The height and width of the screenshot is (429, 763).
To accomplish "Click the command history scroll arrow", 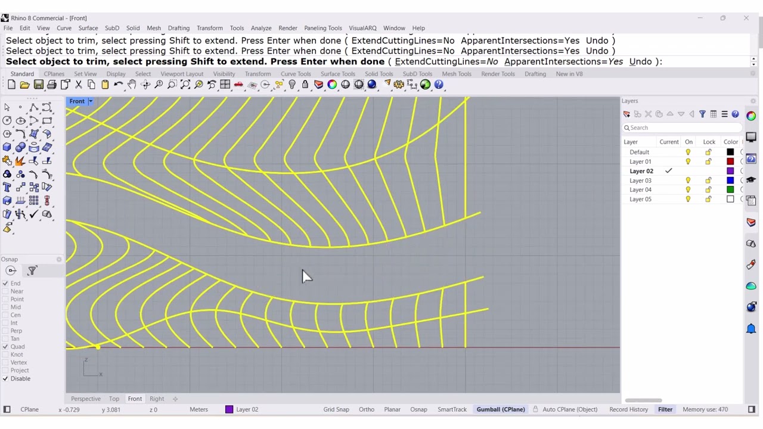I will (x=753, y=61).
